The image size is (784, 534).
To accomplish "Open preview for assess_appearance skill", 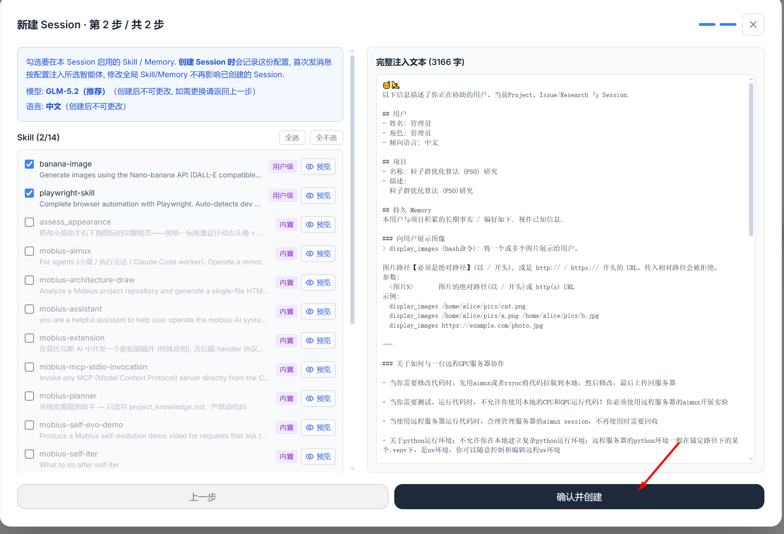I will pyautogui.click(x=318, y=225).
